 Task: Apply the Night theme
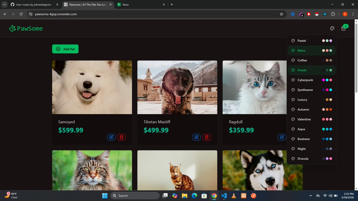[x=311, y=149]
